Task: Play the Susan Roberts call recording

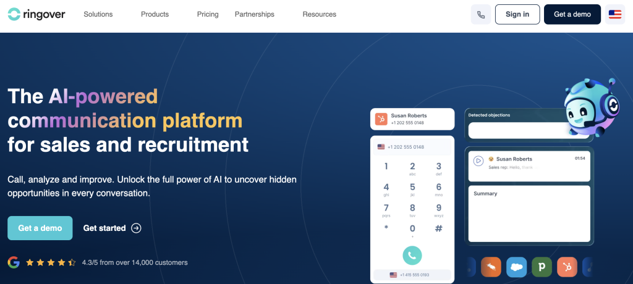Action: (478, 161)
